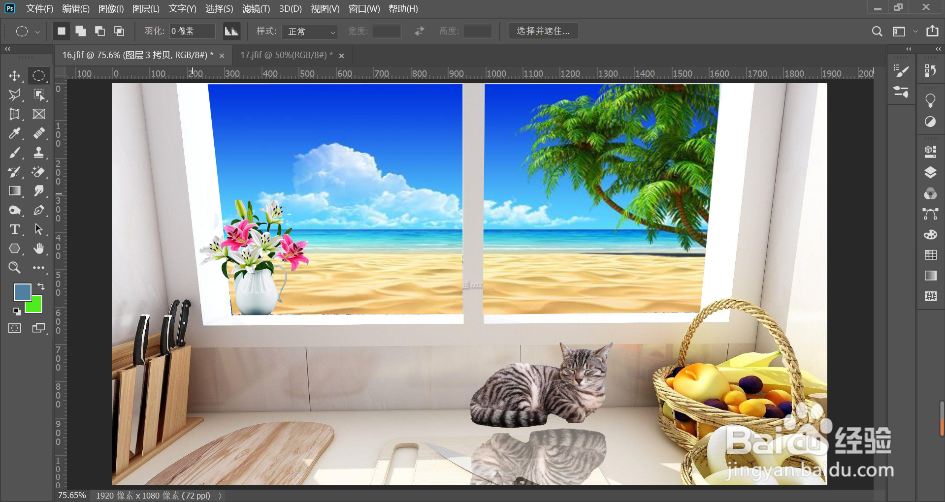Select the Gradient tool
This screenshot has height=502, width=945.
pyautogui.click(x=15, y=191)
